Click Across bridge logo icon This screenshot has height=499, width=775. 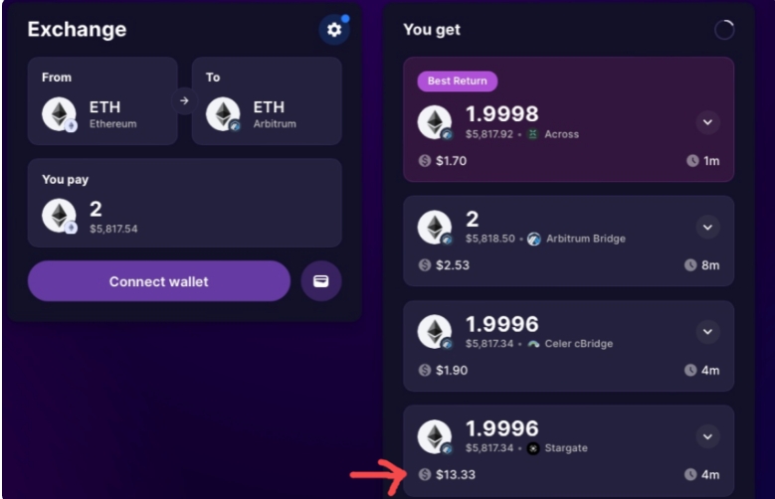[x=533, y=134]
